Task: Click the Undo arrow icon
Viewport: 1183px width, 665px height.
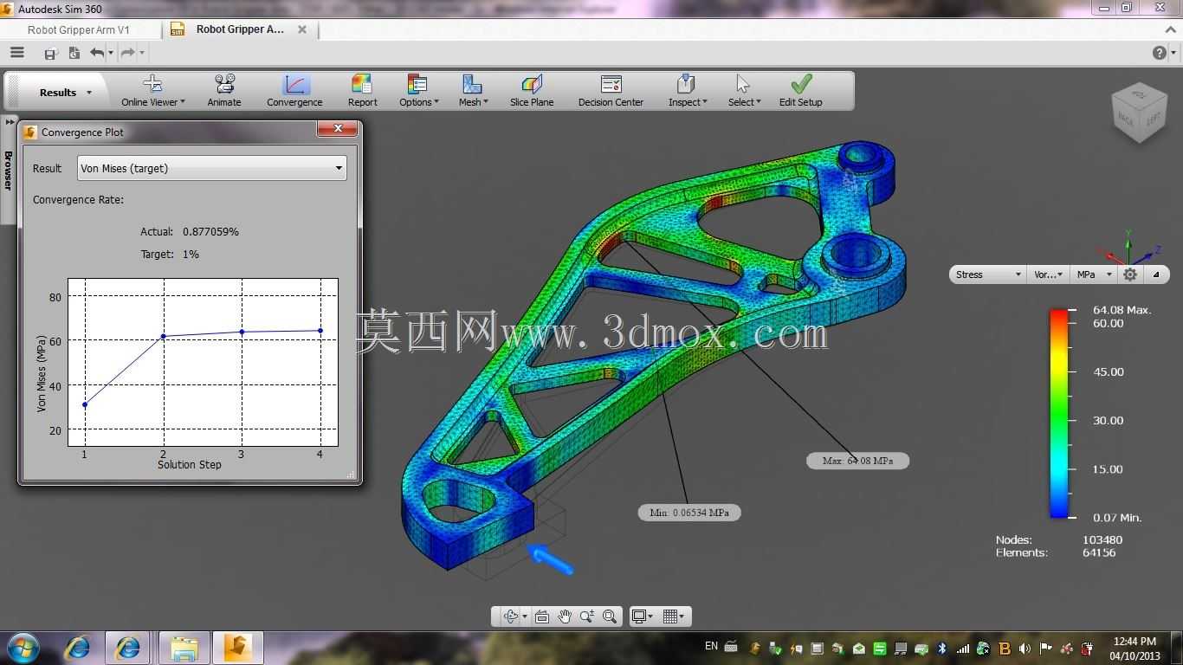Action: point(96,53)
